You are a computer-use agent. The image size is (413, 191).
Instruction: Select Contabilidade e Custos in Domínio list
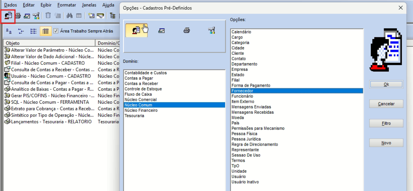click(174, 73)
